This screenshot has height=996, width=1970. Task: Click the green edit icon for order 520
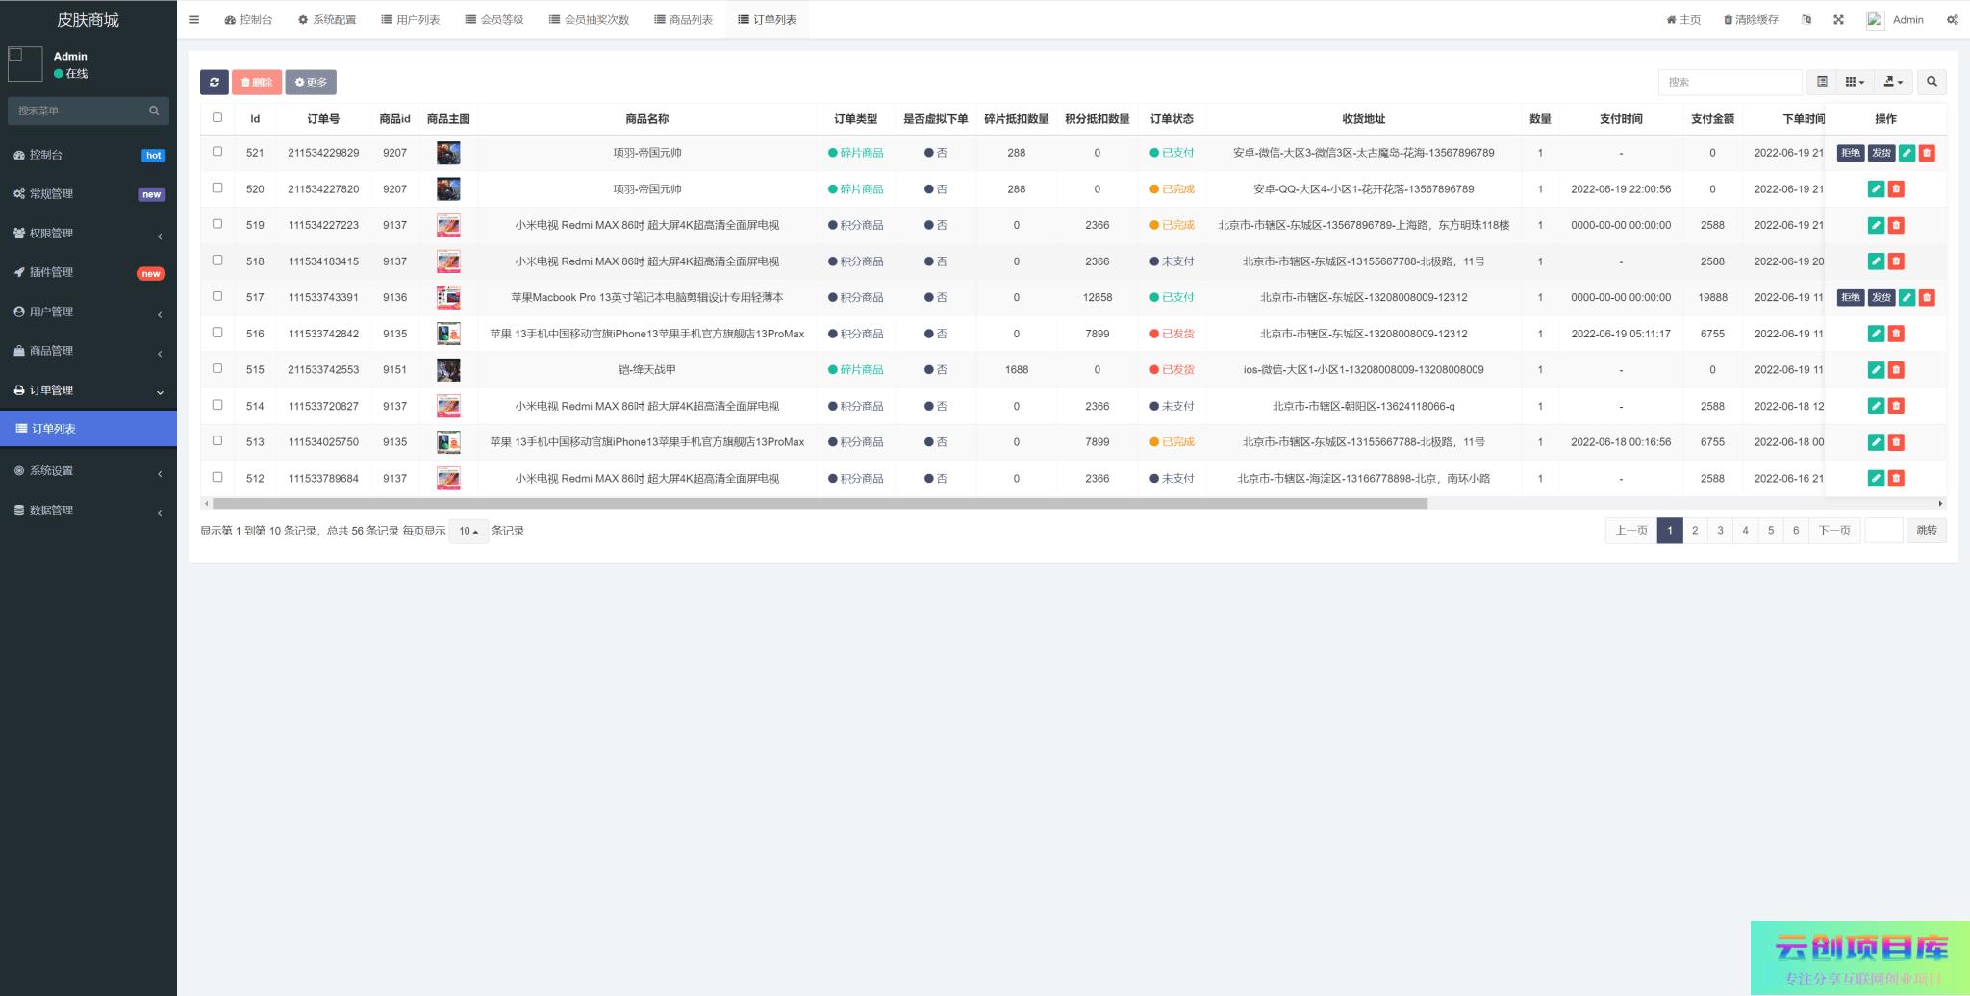(x=1875, y=189)
